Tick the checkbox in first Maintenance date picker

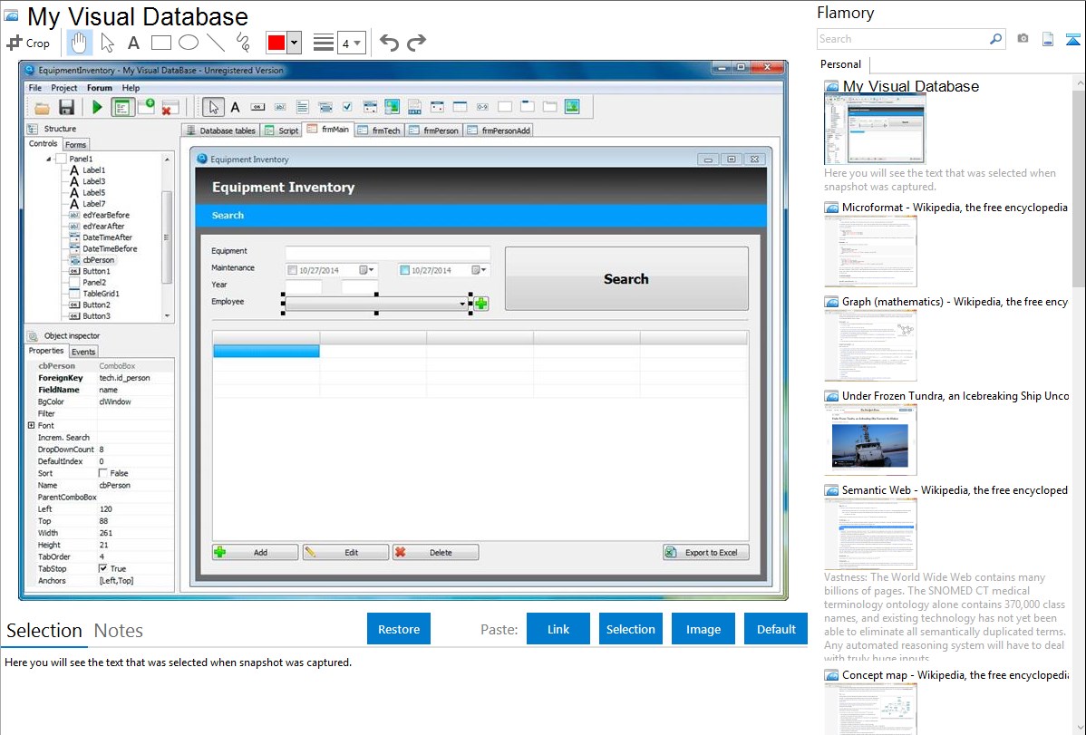[292, 271]
